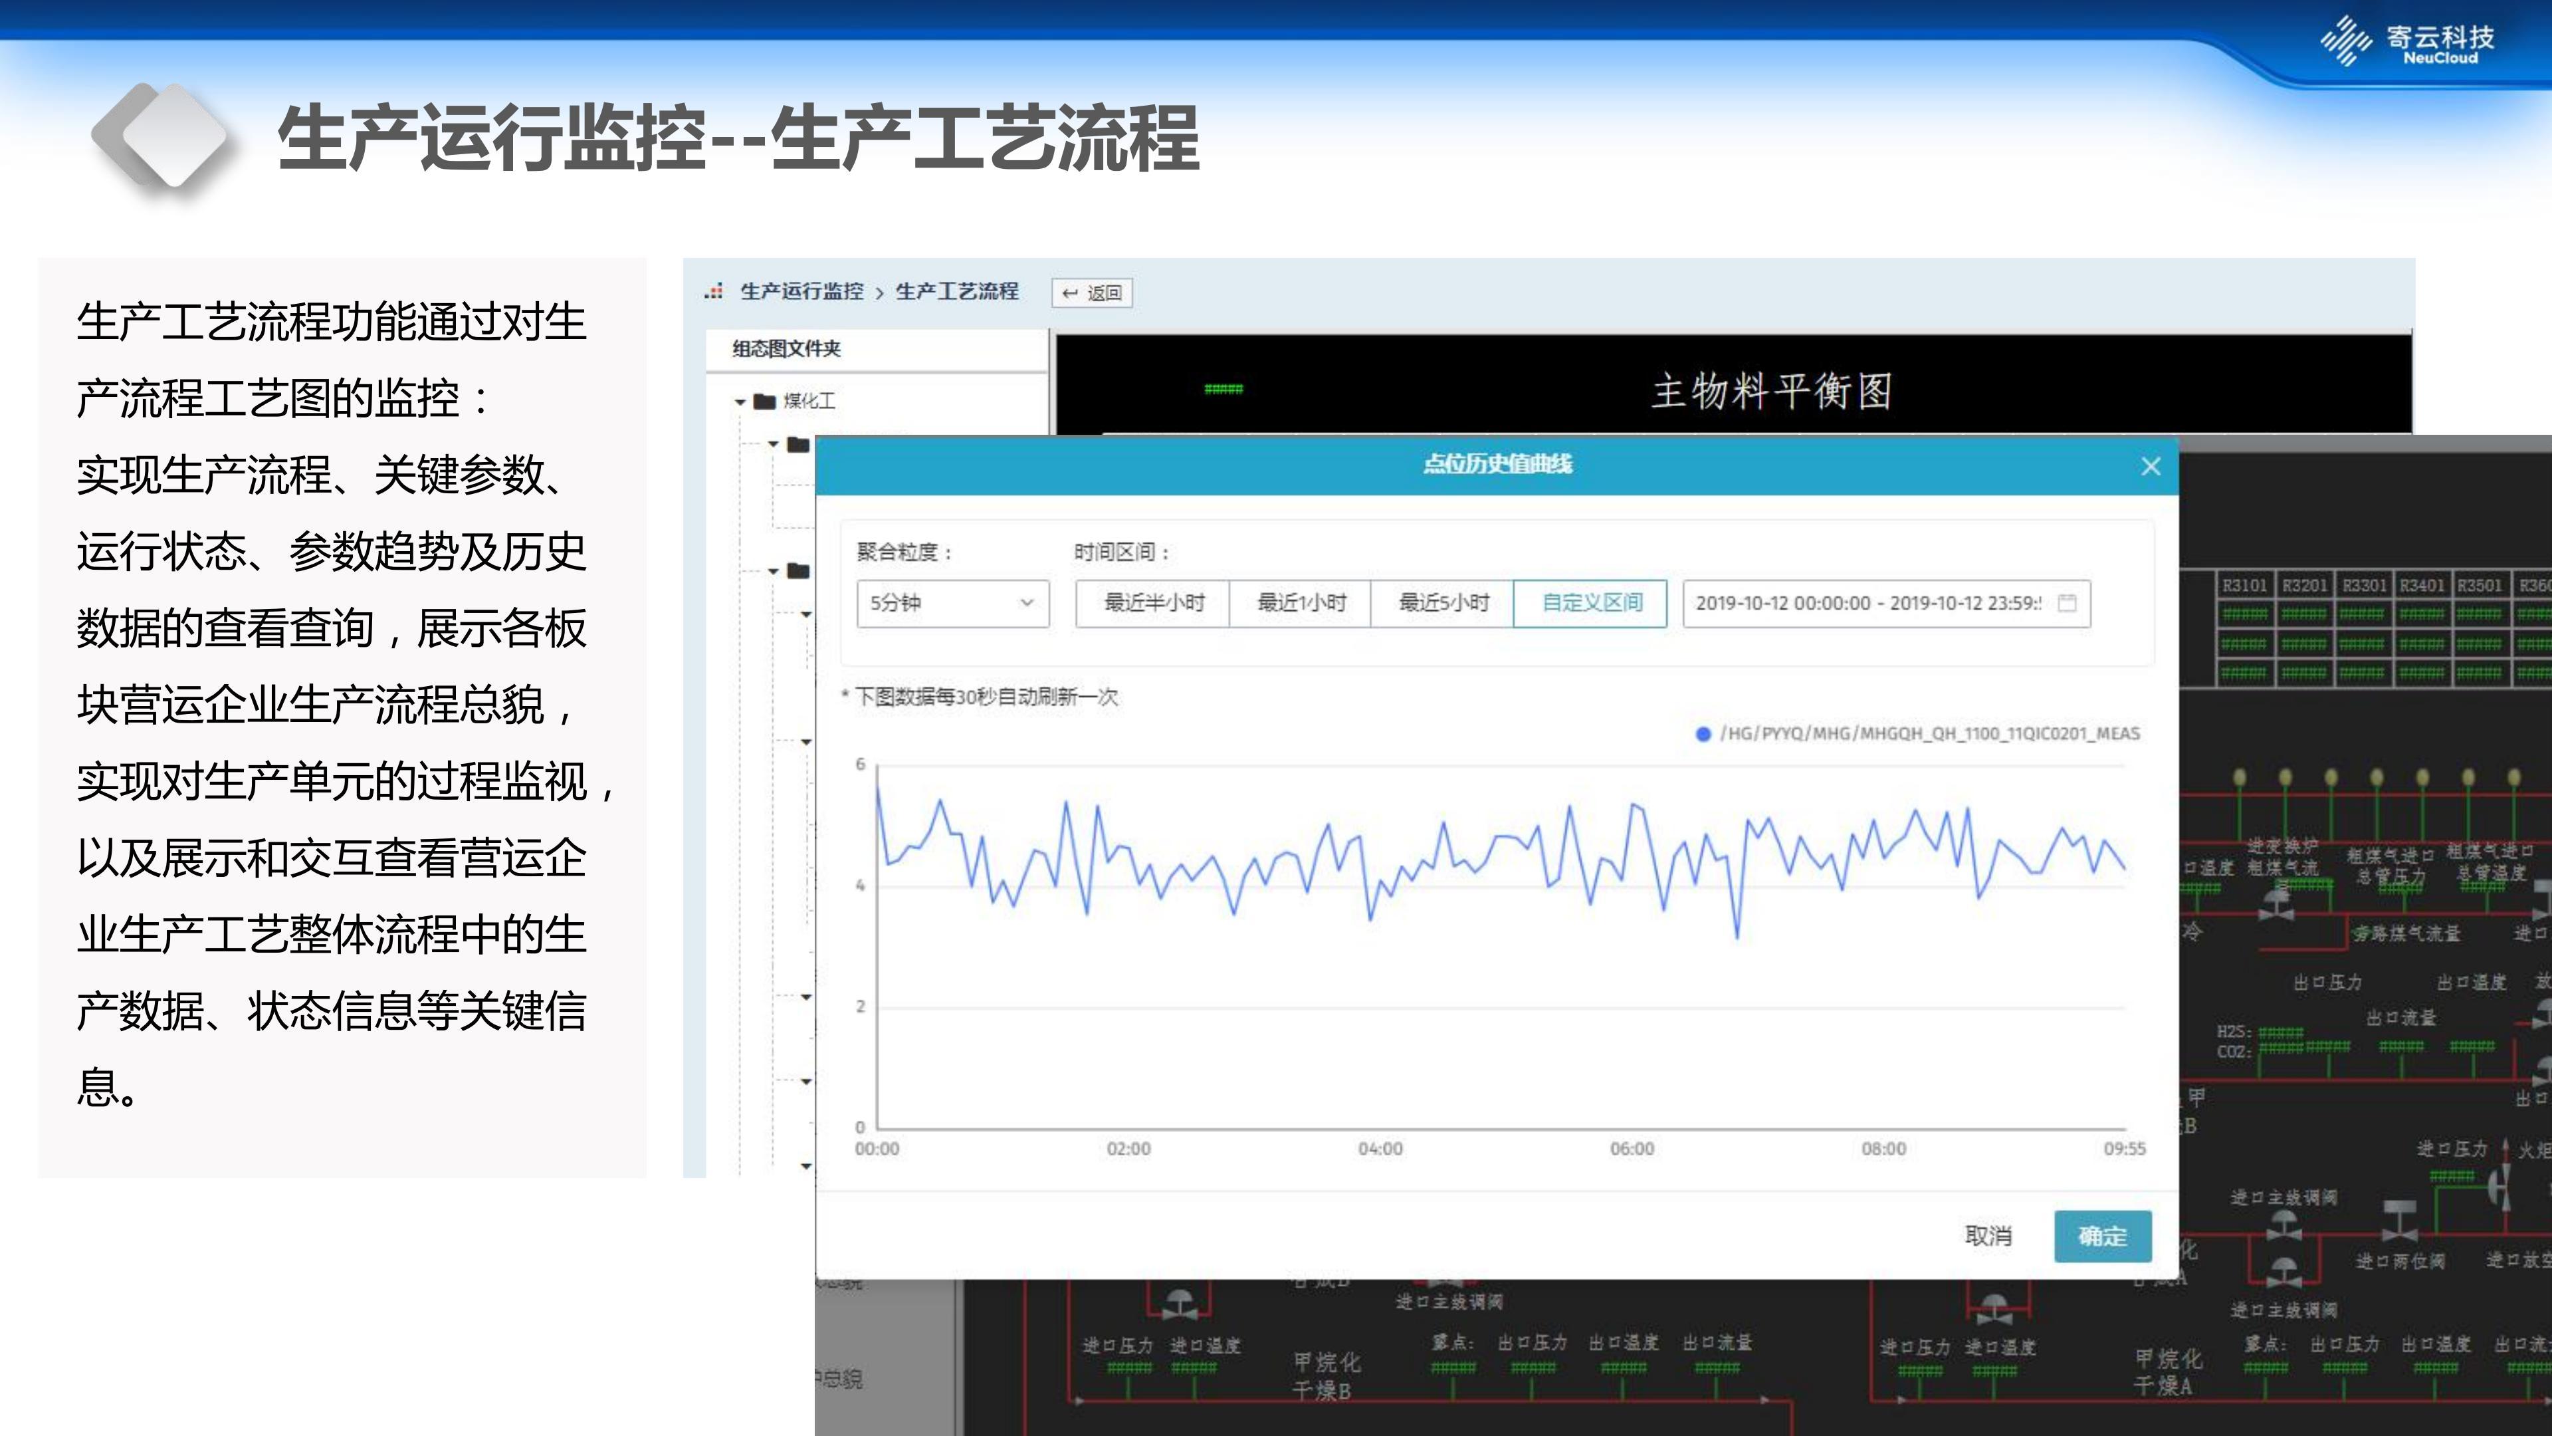This screenshot has height=1436, width=2552.
Task: Click the R3401 column header
Action: pyautogui.click(x=2422, y=586)
